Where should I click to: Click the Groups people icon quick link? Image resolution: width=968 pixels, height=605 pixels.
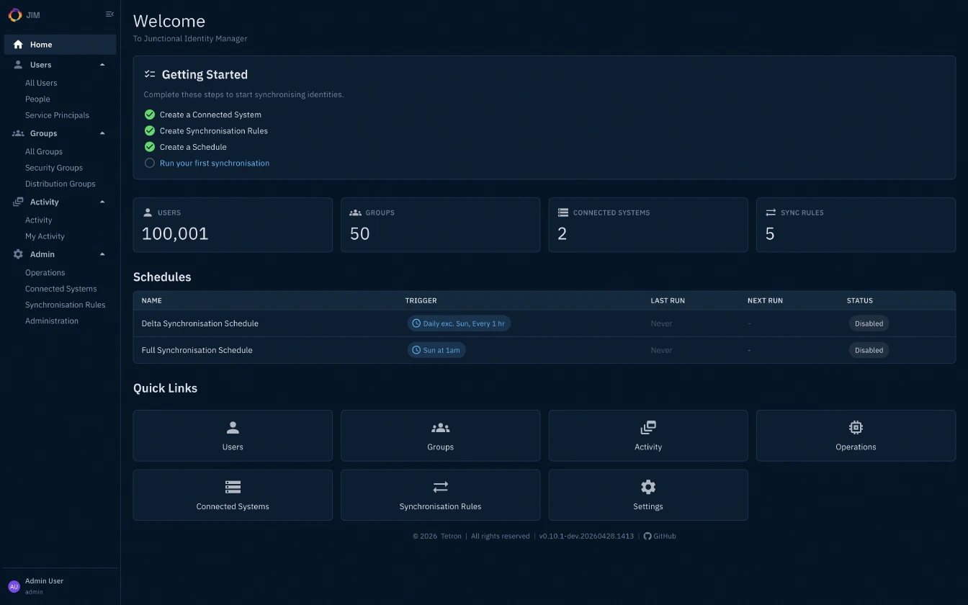coord(440,427)
